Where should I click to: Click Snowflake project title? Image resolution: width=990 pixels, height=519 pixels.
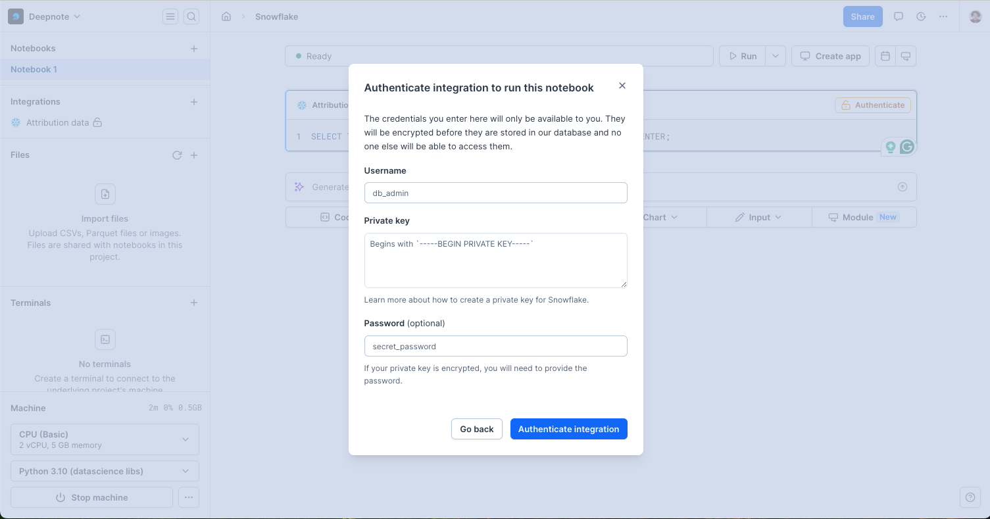276,16
